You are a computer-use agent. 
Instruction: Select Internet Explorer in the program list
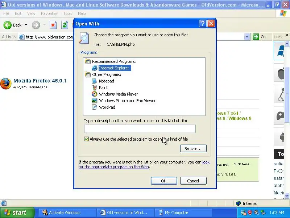pos(115,68)
